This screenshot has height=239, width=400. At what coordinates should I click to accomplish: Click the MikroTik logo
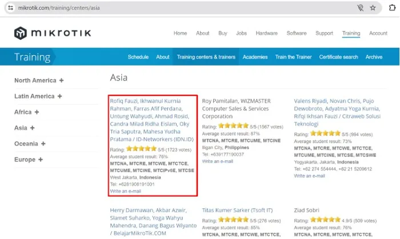(53, 33)
